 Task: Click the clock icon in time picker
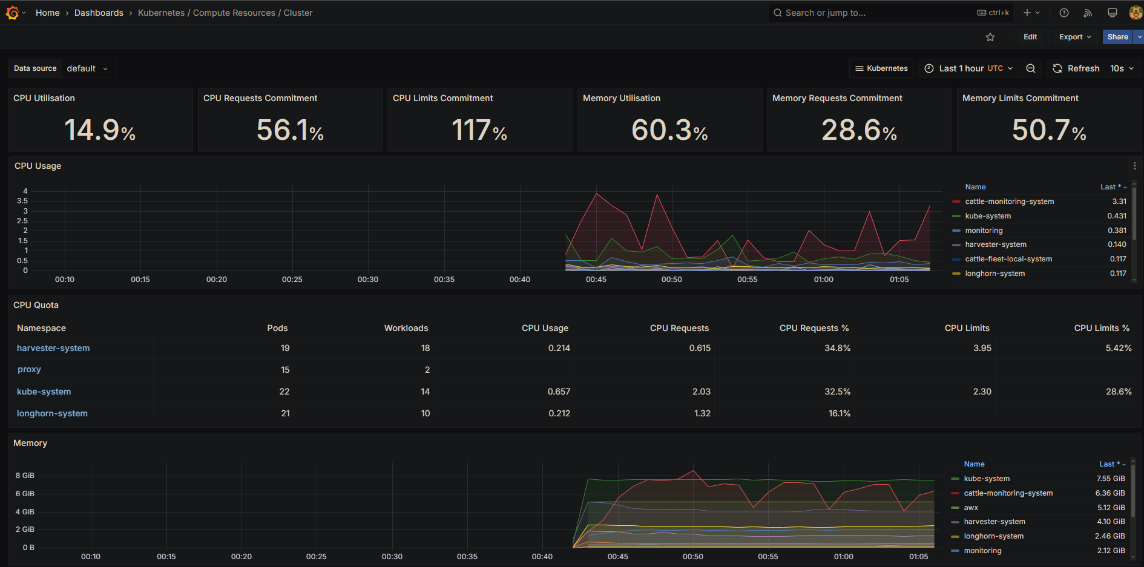click(x=929, y=68)
